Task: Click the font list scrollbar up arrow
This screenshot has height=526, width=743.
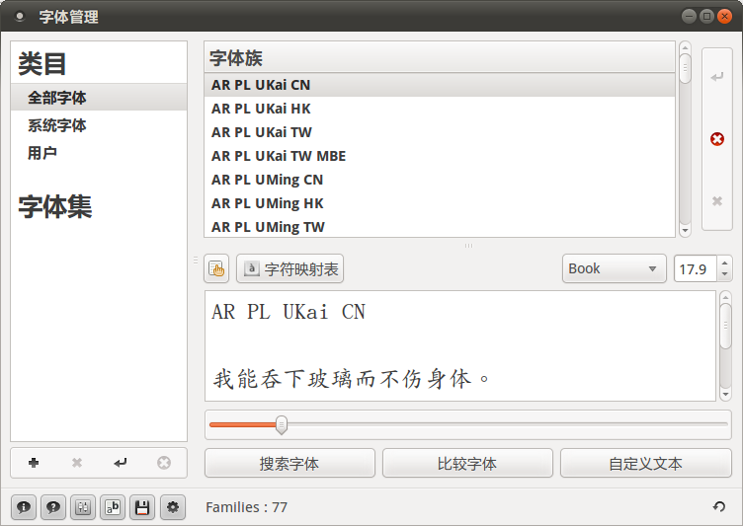Action: (685, 47)
